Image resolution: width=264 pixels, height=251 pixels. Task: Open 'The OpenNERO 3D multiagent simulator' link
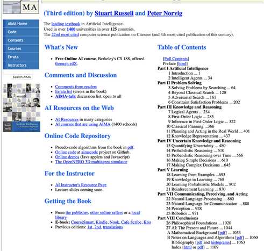91,162
